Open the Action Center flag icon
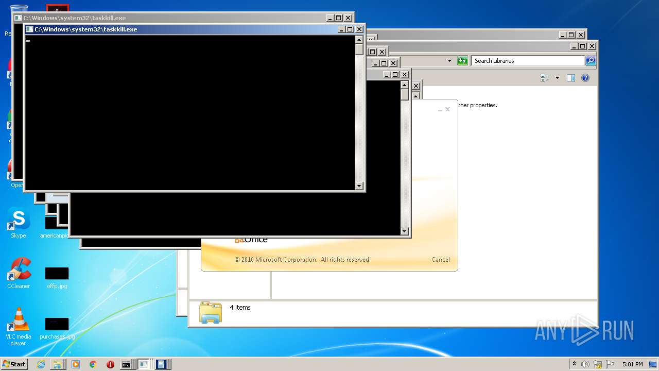Screen dimensions: 659x371 pyautogui.click(x=610, y=364)
